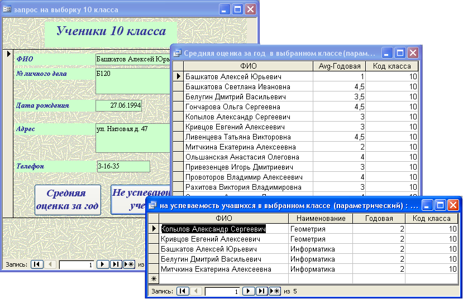This screenshot has width=463, height=299.
Task: Click the ФИО field with Башкатов Алексей
Action: pos(133,59)
